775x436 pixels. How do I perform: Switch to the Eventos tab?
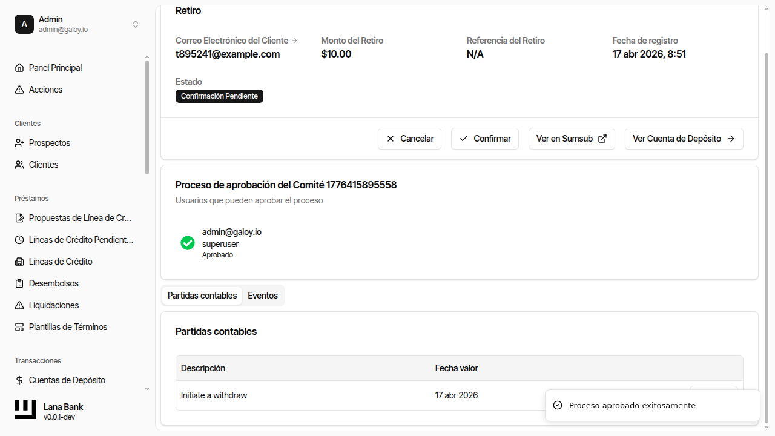(x=263, y=296)
